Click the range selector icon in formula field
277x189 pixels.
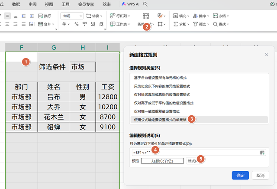[x=262, y=153]
